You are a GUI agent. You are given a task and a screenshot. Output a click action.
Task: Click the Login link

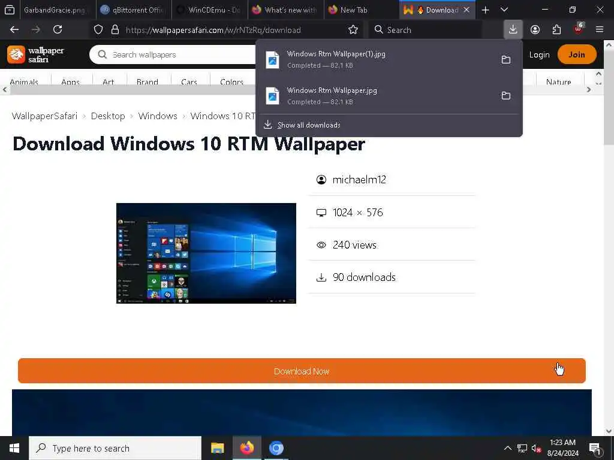coord(539,55)
